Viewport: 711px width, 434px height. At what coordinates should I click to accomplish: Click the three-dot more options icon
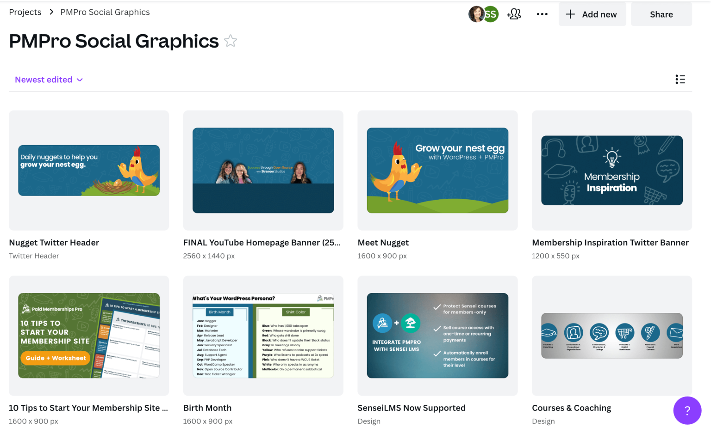tap(542, 14)
